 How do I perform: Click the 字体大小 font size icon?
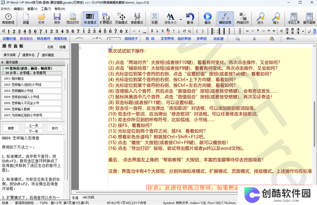click(x=170, y=19)
